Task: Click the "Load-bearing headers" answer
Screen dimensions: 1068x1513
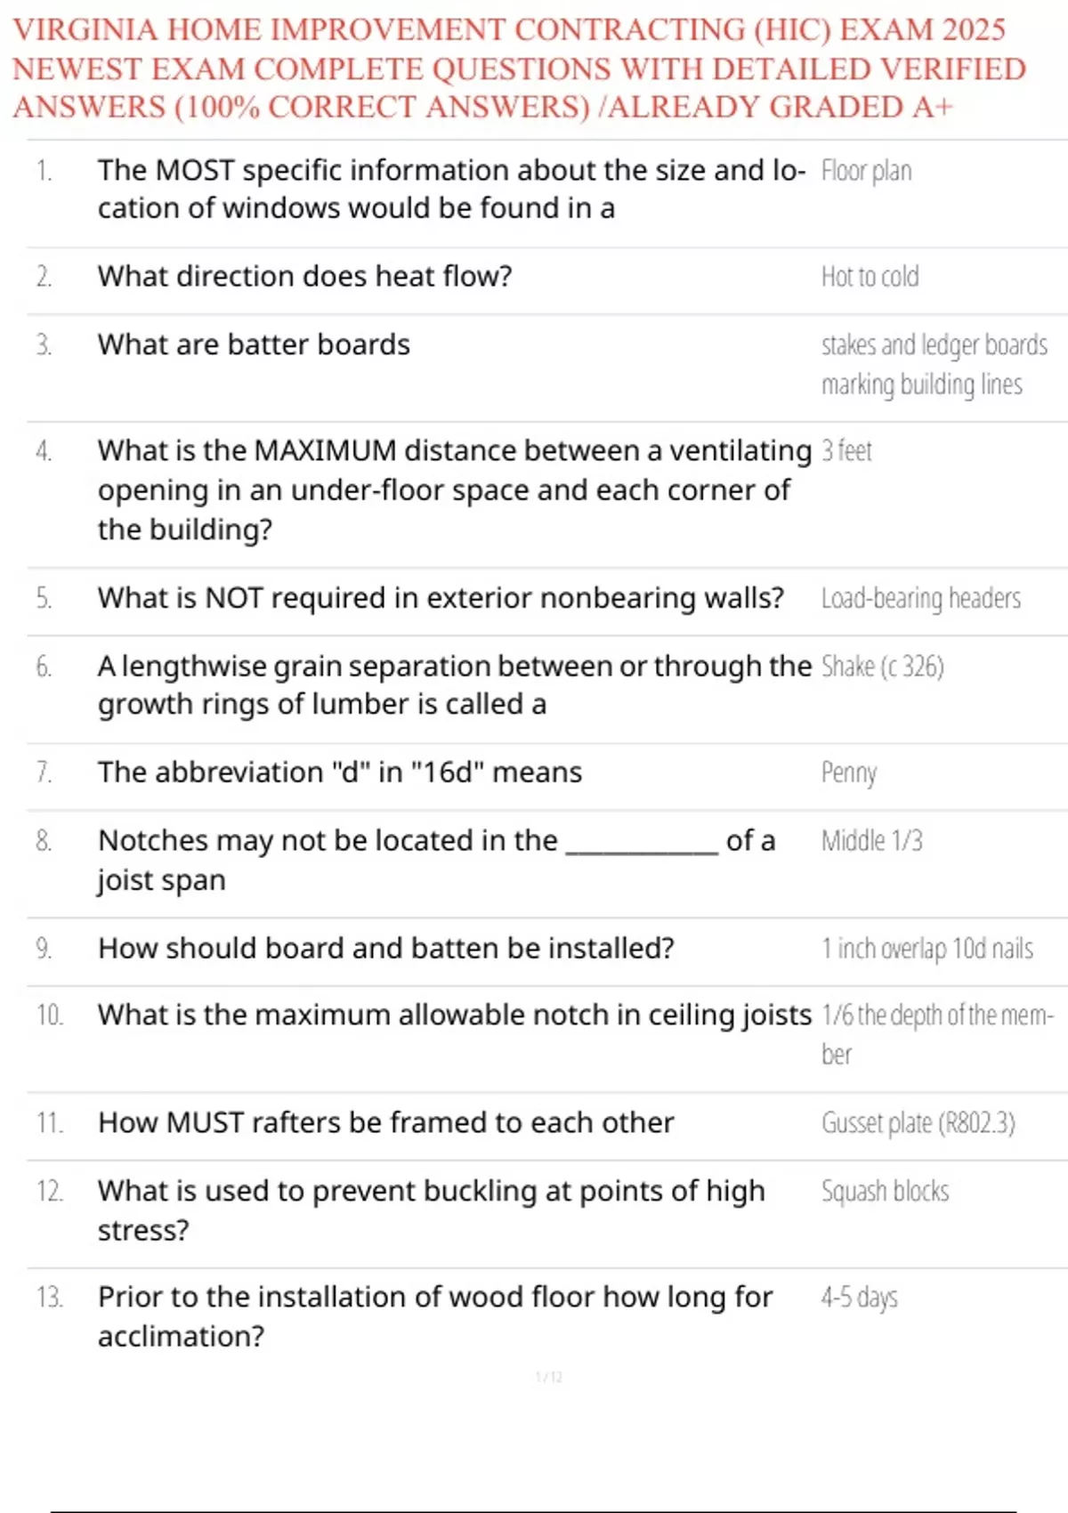Action: click(x=920, y=598)
